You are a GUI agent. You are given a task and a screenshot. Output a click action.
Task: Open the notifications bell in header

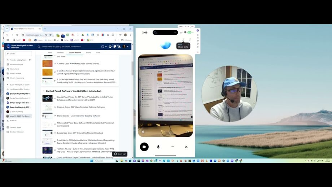(x=119, y=46)
